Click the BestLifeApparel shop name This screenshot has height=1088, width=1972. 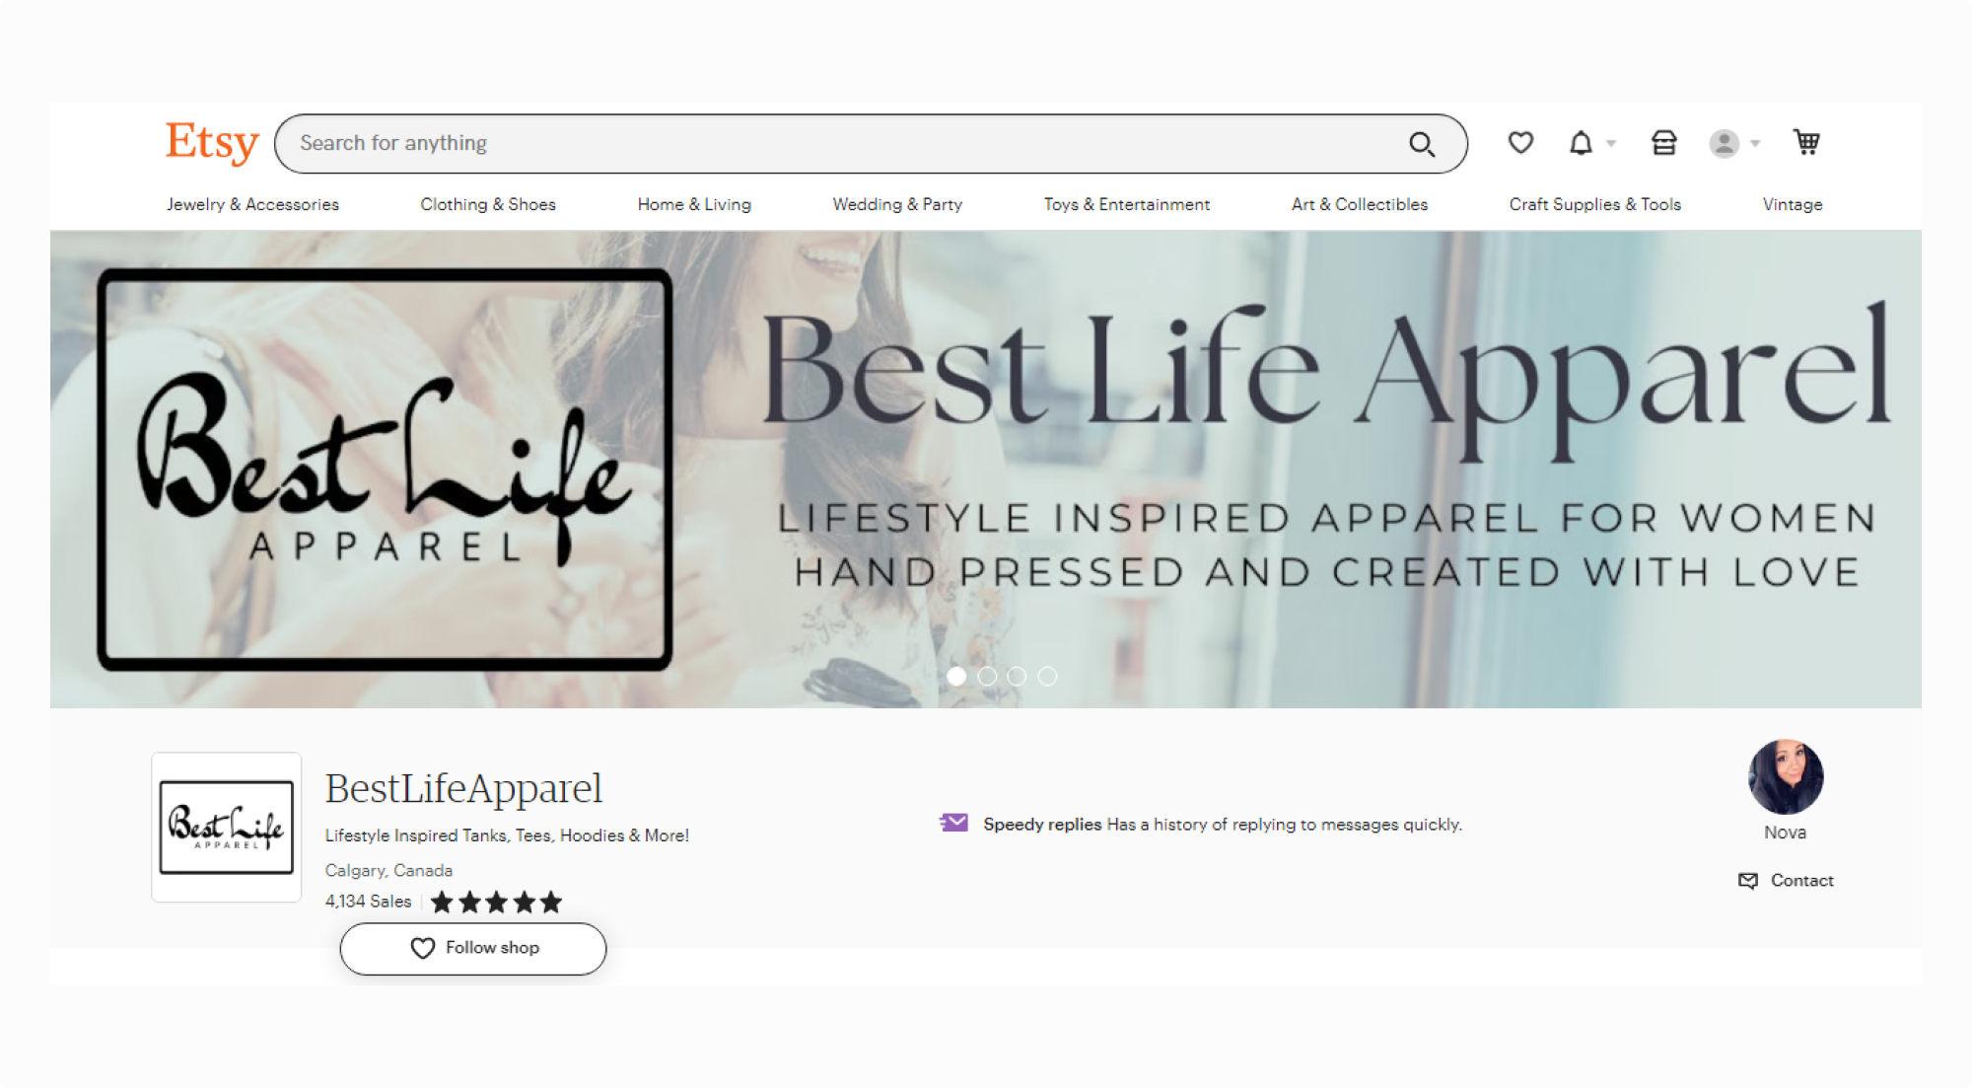(463, 788)
